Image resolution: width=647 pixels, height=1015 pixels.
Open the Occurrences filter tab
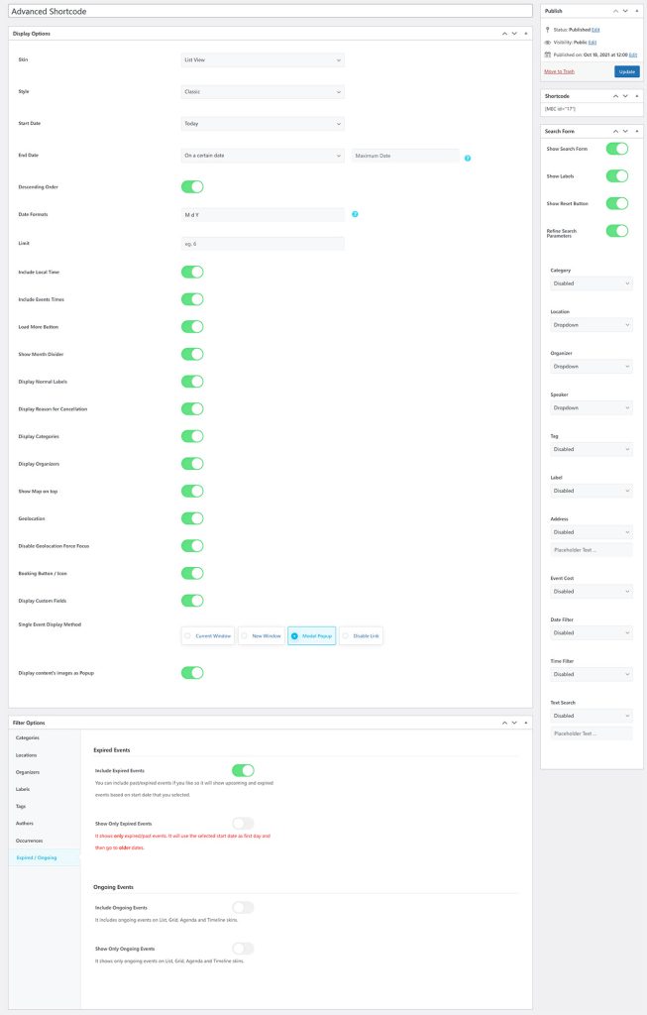32,840
